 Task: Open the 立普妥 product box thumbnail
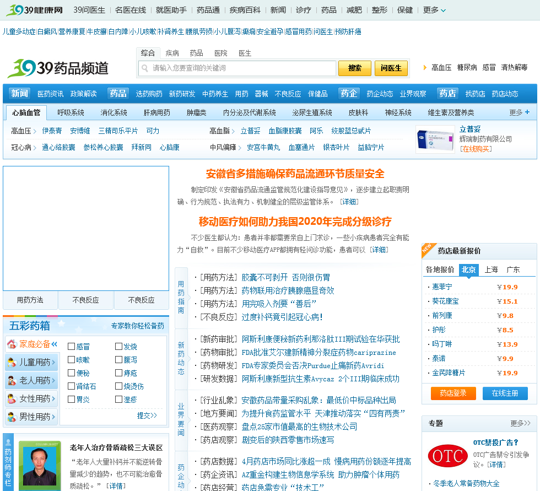coord(435,140)
